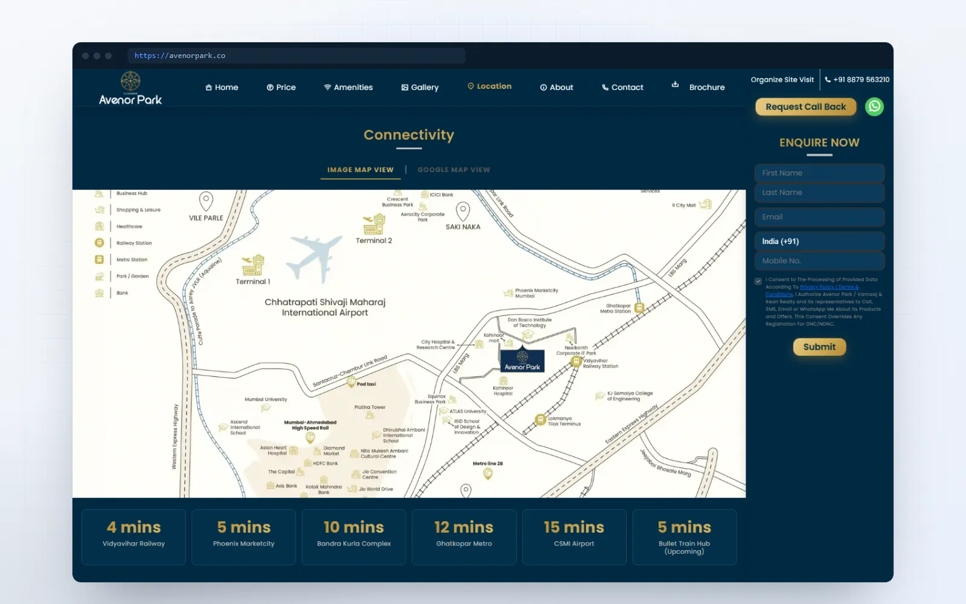Click the Email field

point(819,217)
